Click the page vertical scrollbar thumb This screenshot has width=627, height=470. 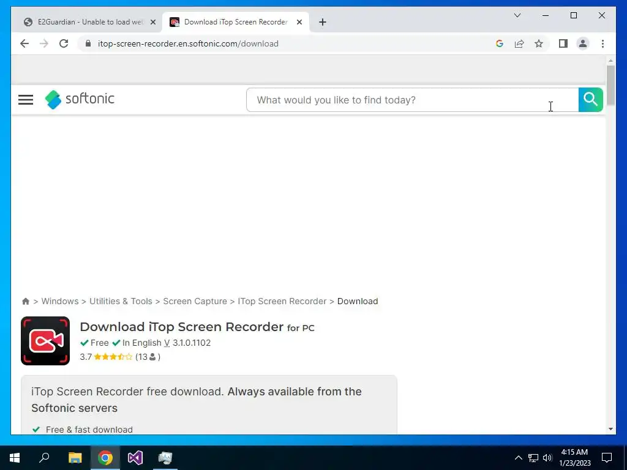(x=610, y=85)
